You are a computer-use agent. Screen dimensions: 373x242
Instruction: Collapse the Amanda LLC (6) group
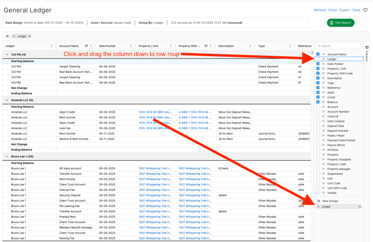pos(7,100)
